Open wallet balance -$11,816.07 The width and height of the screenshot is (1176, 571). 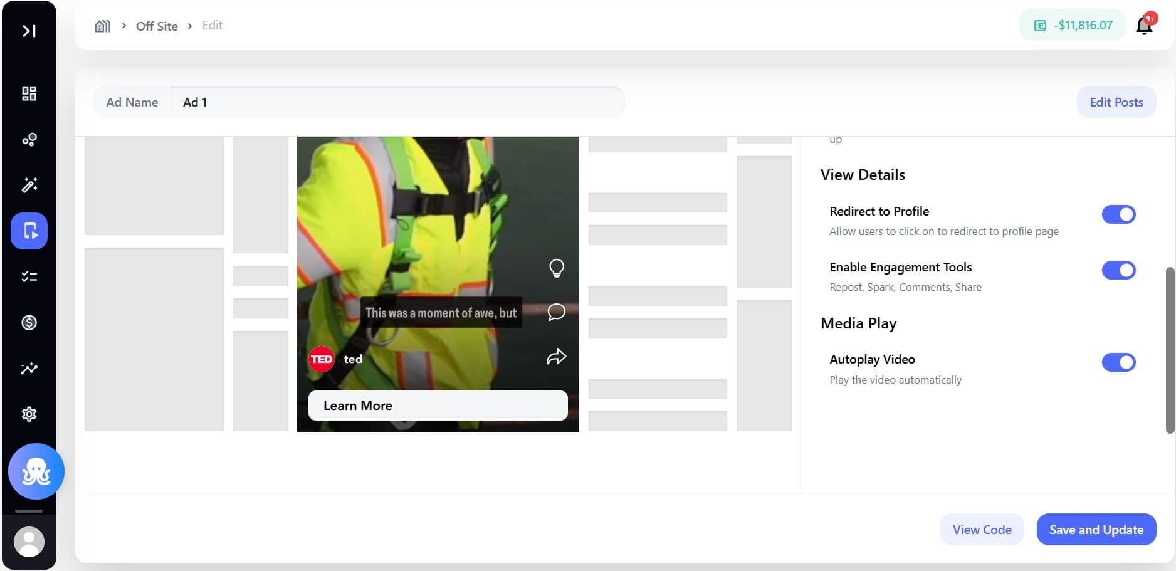tap(1073, 26)
